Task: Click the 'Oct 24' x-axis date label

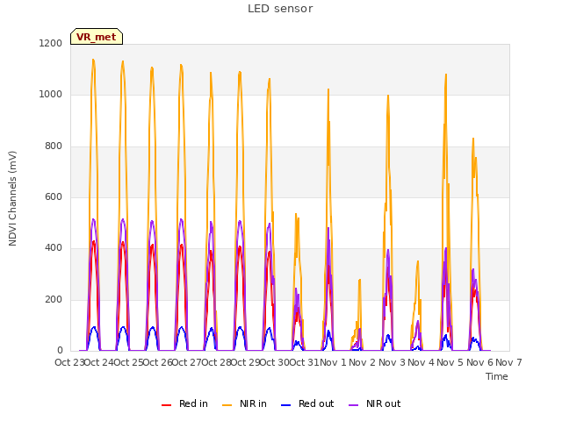Action: [99, 362]
